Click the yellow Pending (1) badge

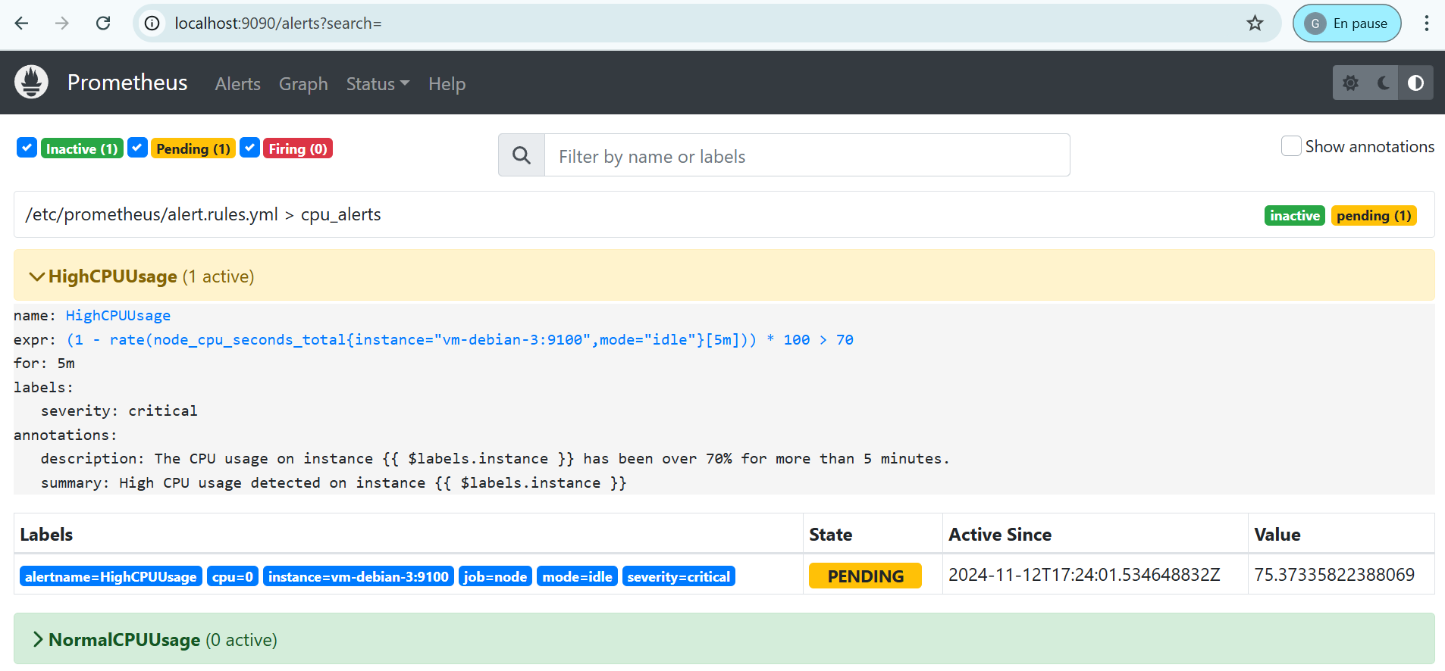(193, 148)
